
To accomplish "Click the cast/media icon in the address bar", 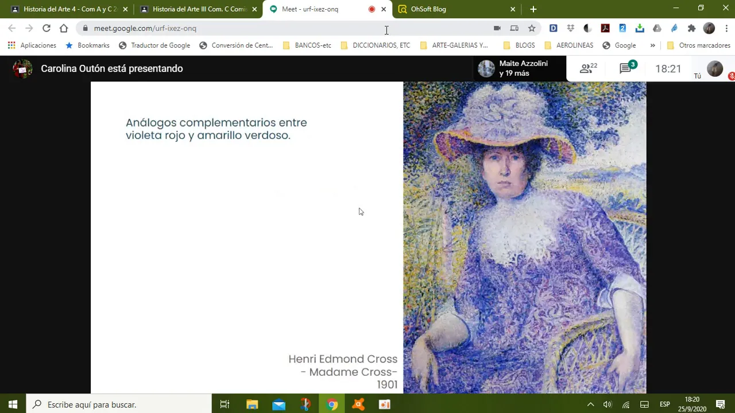I will [514, 28].
